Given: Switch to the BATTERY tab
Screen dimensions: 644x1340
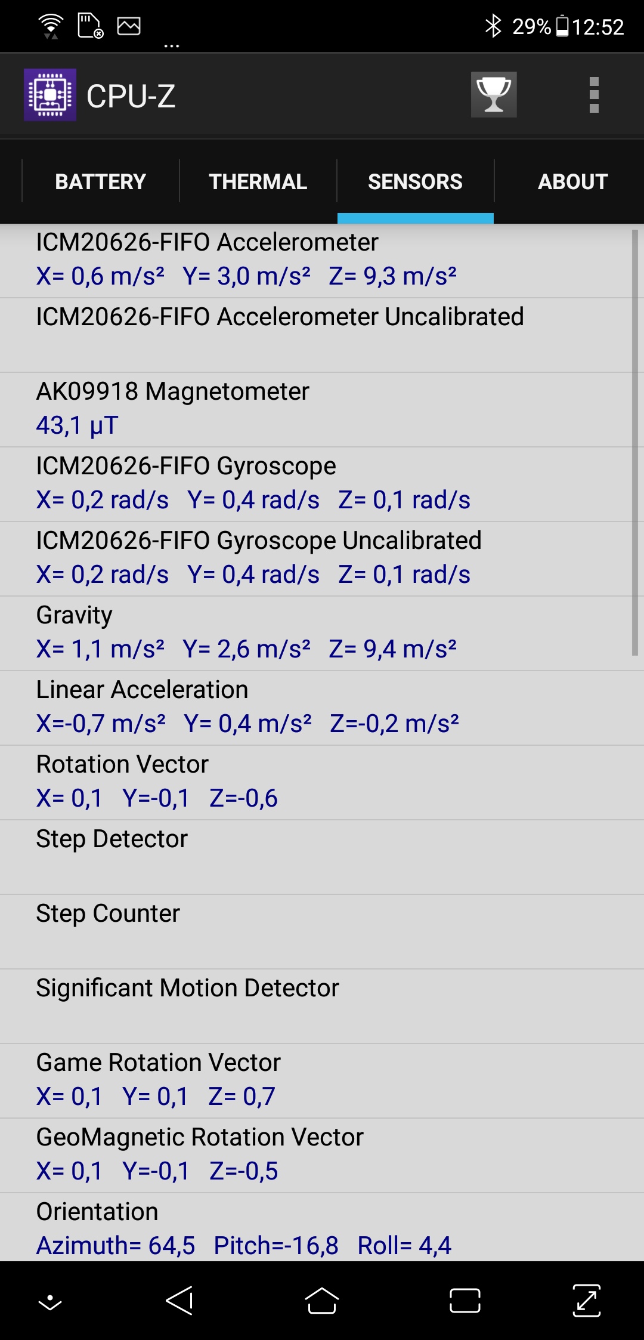Looking at the screenshot, I should click(100, 181).
